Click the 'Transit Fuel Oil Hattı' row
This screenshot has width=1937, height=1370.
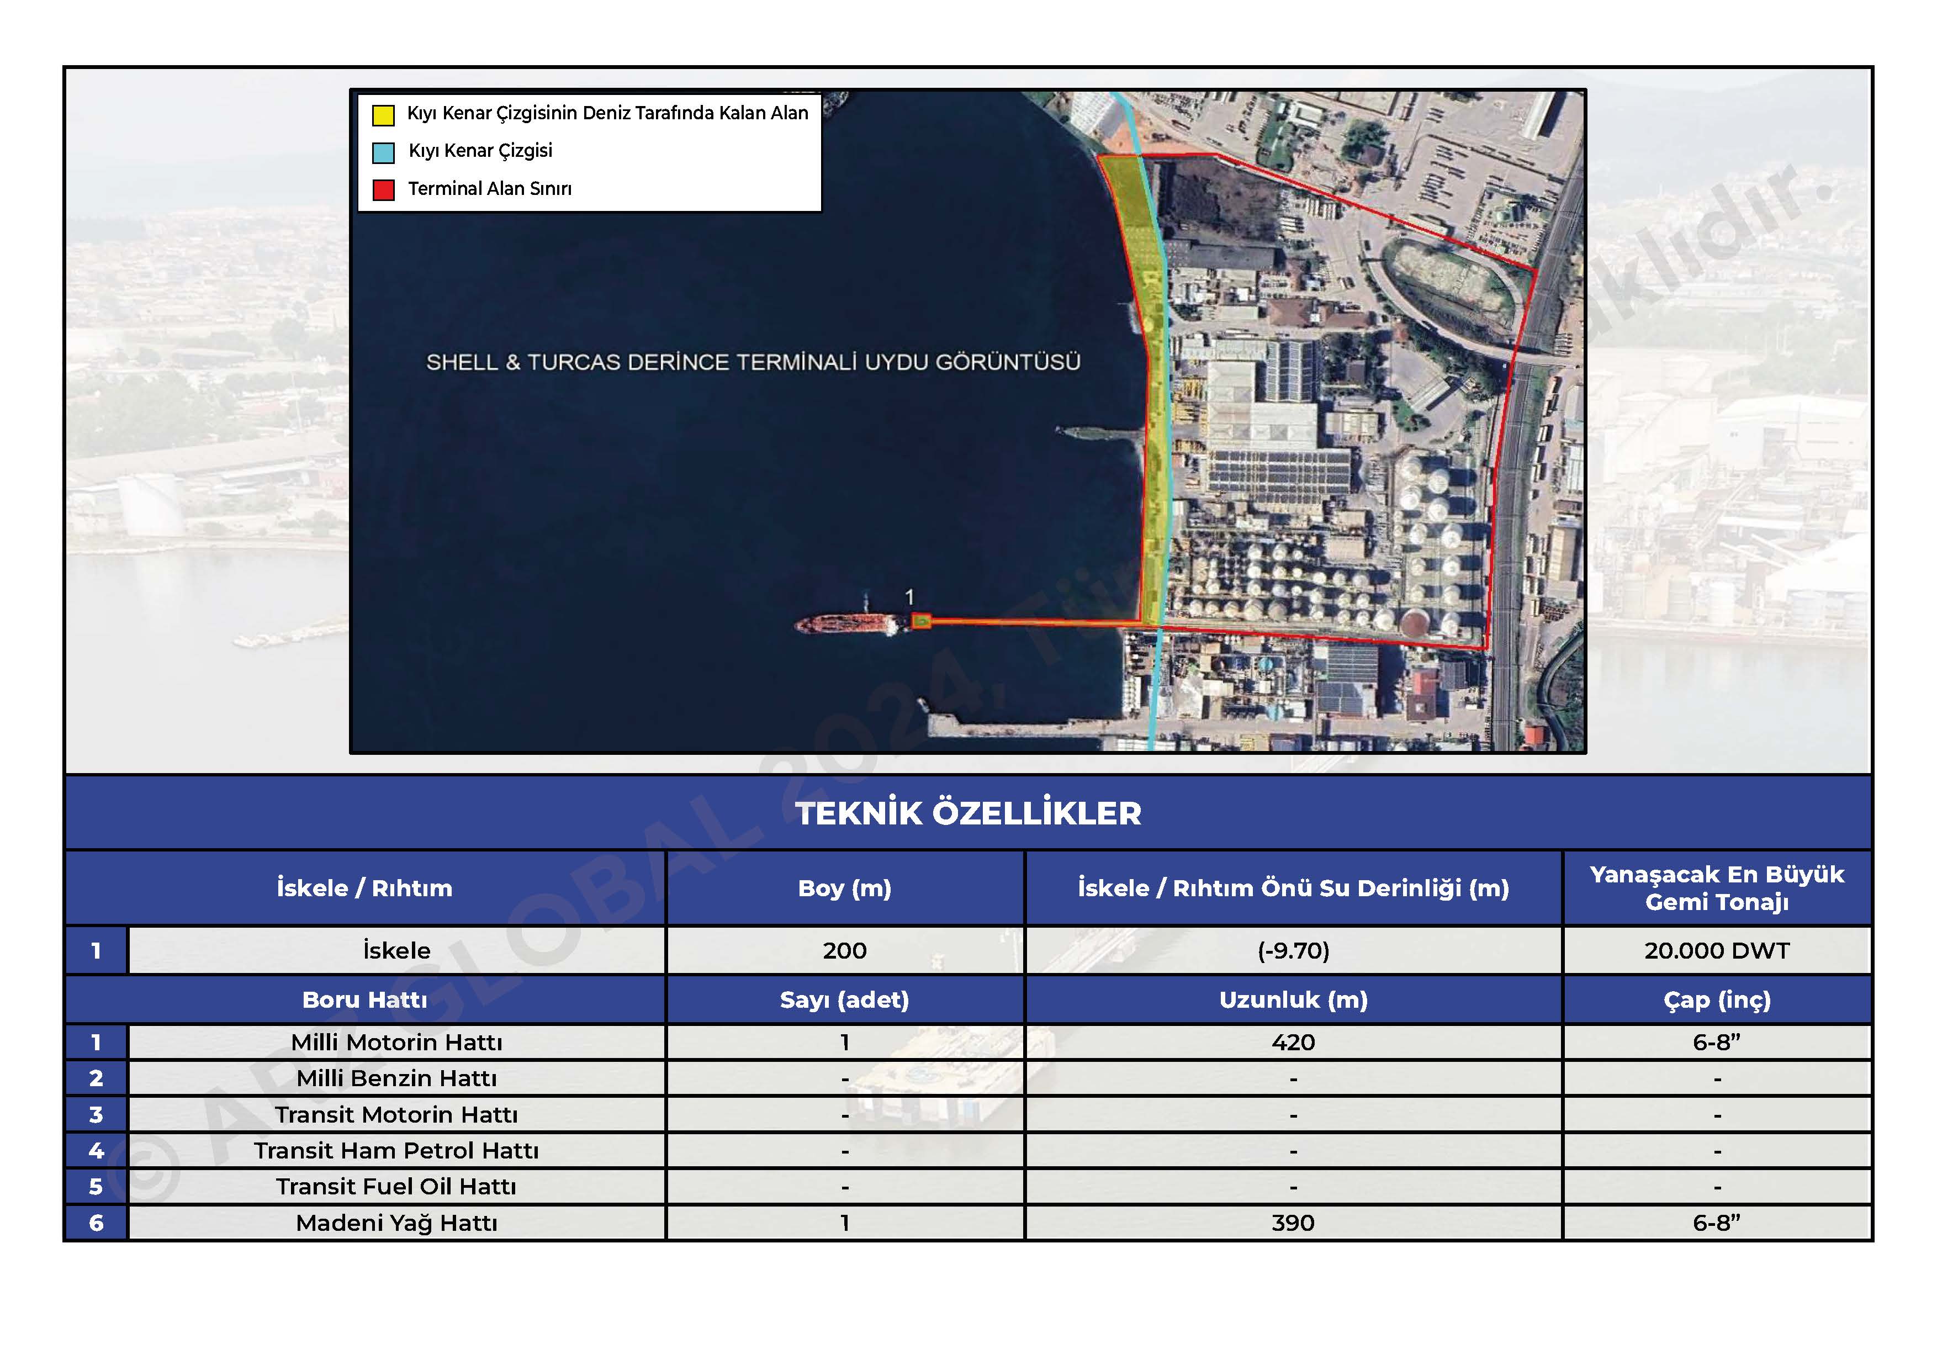pyautogui.click(x=396, y=1187)
